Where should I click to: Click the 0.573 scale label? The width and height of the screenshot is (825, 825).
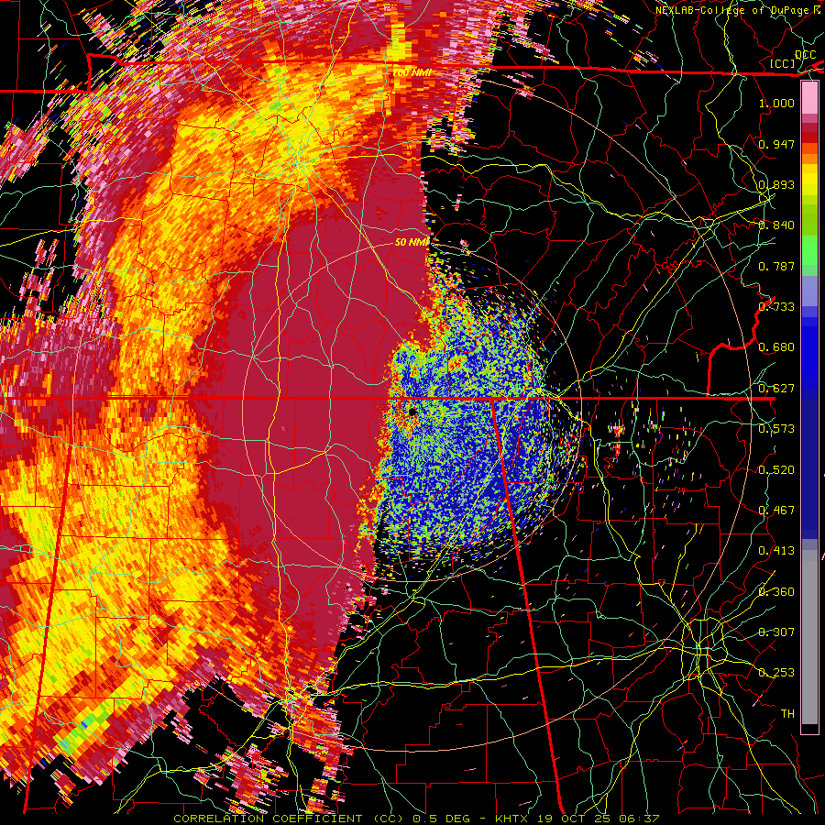point(776,429)
